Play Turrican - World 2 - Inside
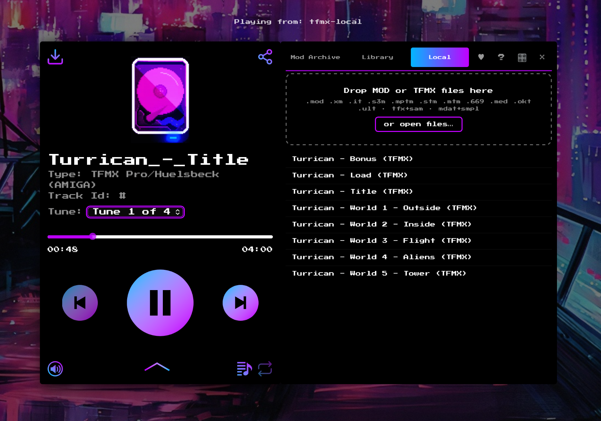Viewport: 601px width, 421px height. pos(419,224)
